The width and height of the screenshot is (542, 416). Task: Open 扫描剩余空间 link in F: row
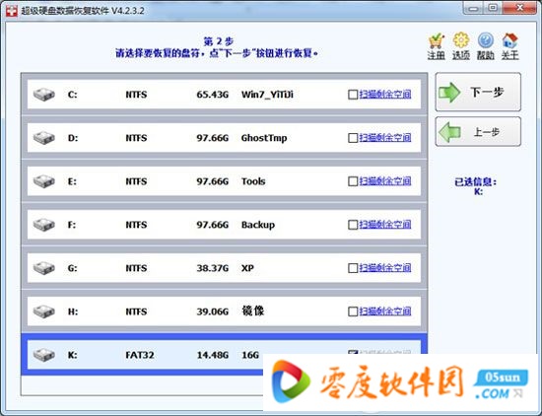tap(385, 225)
